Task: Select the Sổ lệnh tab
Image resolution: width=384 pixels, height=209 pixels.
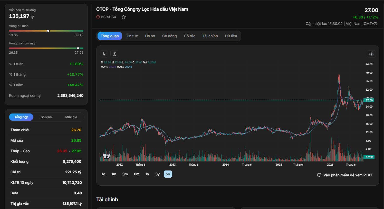Action: coord(46,117)
